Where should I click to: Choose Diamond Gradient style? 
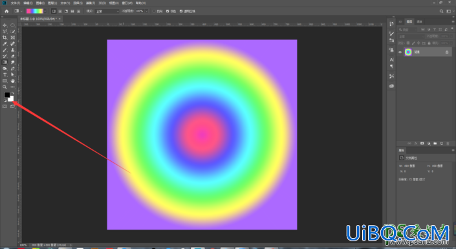tap(78, 11)
